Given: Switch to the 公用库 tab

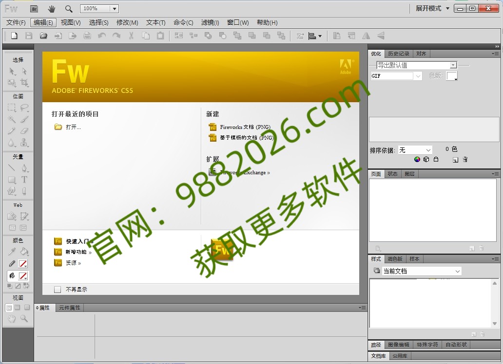Looking at the screenshot, I should 400,356.
